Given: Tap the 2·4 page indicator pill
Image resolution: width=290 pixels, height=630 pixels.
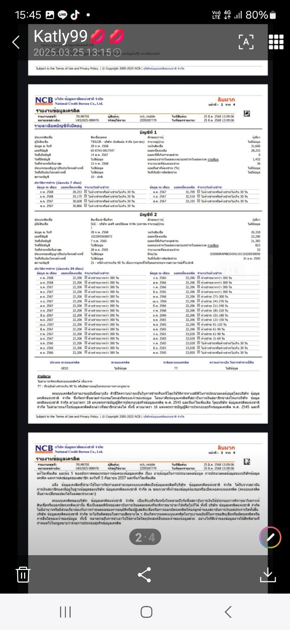Looking at the screenshot, I should [145, 538].
